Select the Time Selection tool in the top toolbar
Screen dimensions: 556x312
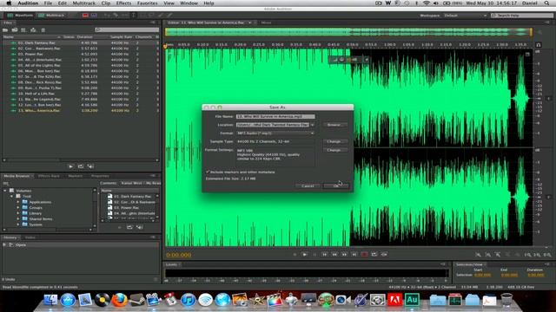[x=133, y=16]
